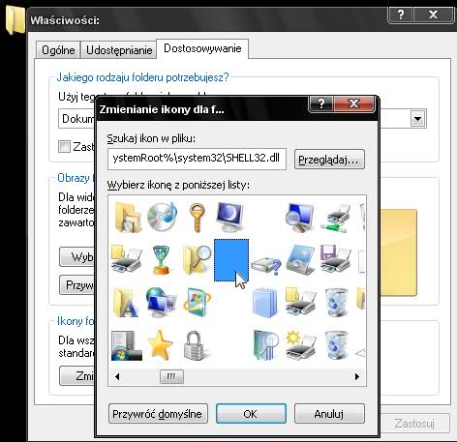Screen dimensions: 457x442
Task: Select the golden key icon
Action: click(x=197, y=218)
